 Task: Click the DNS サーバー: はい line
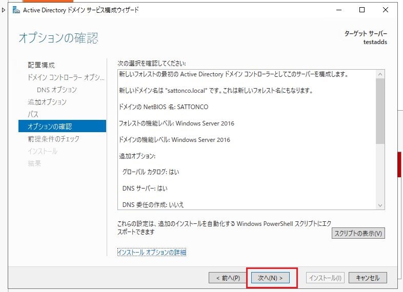point(145,189)
